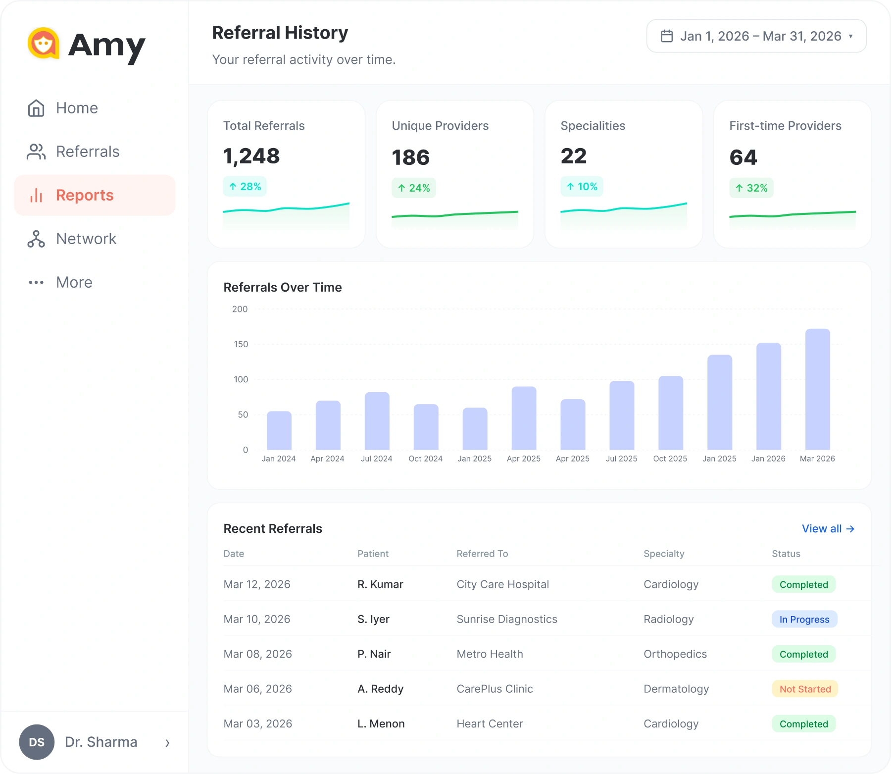Click the Jul 2024 bar
The width and height of the screenshot is (891, 774).
click(377, 421)
